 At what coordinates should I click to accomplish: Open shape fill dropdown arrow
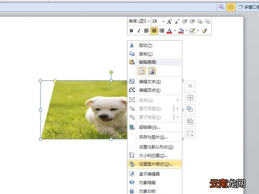[x=186, y=31]
